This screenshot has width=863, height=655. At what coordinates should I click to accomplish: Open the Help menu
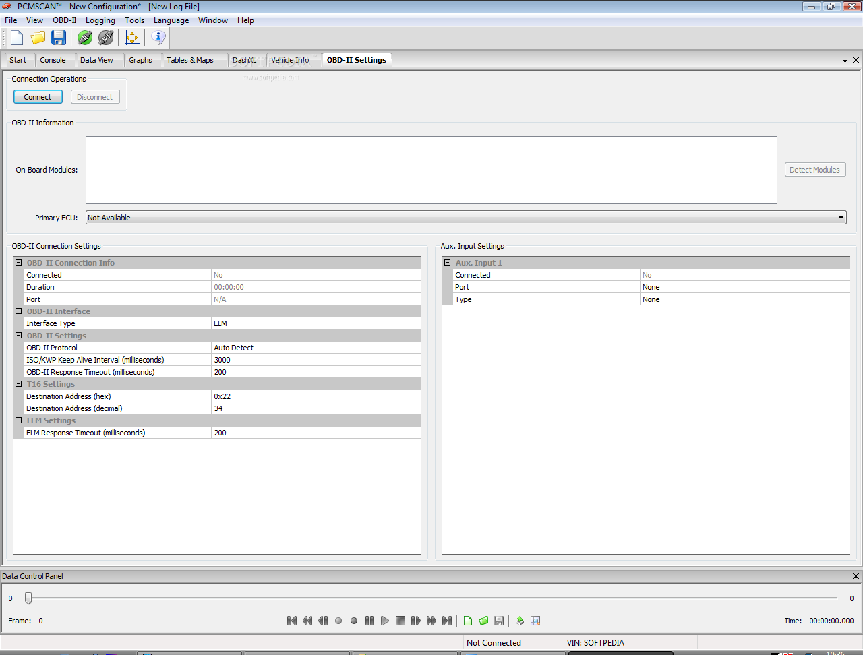[x=245, y=20]
